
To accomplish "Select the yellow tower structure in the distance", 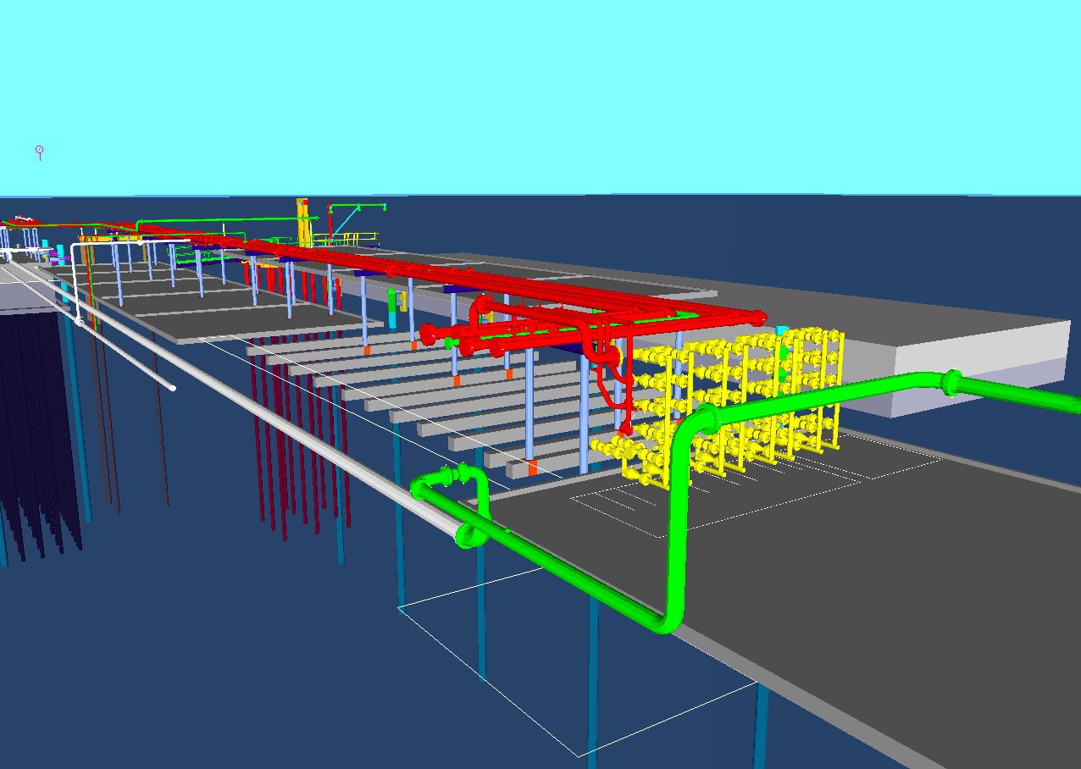I will [x=302, y=222].
